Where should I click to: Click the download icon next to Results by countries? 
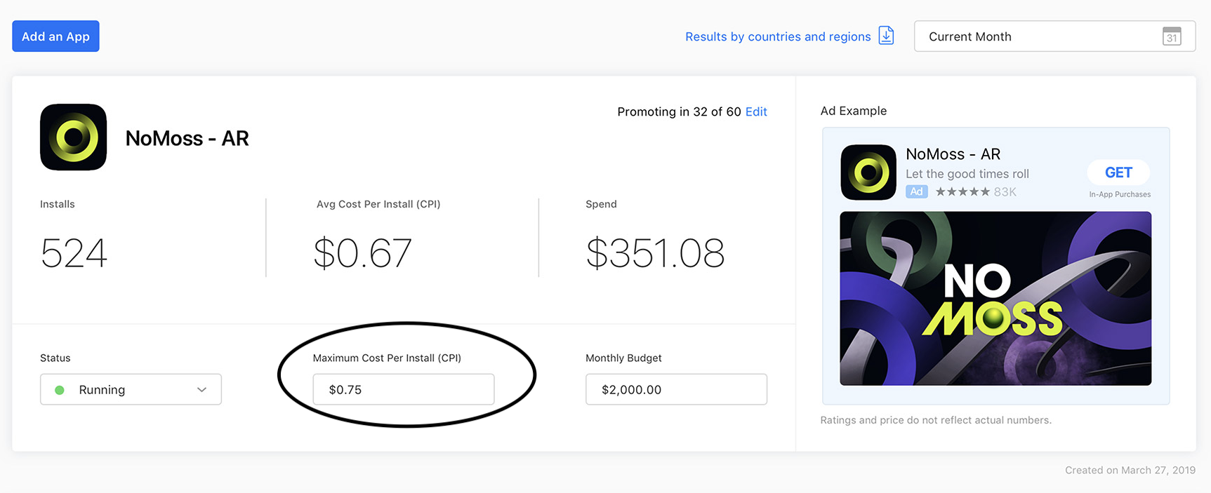[x=886, y=36]
